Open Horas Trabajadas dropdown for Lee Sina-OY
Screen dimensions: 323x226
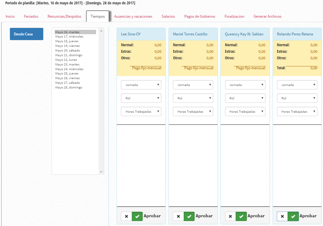pyautogui.click(x=141, y=111)
